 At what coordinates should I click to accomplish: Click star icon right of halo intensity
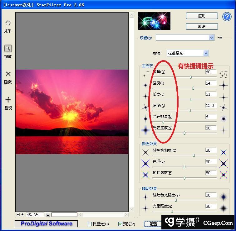224,208
